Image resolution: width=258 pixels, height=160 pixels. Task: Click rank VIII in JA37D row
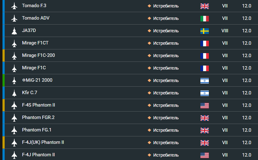(x=225, y=31)
